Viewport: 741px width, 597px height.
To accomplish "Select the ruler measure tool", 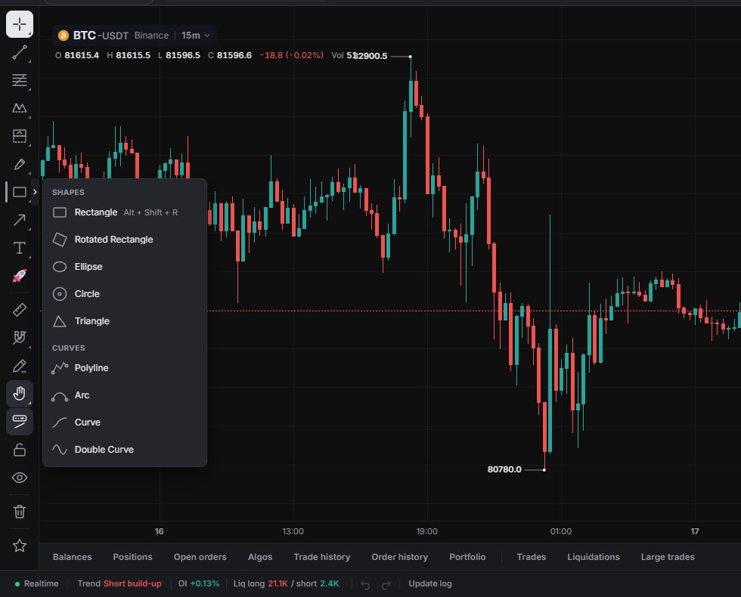I will point(20,310).
